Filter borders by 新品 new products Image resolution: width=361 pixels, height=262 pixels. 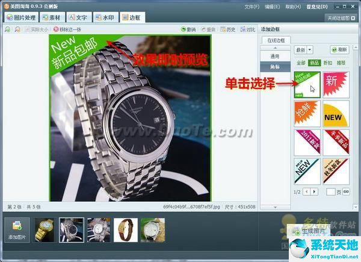click(x=315, y=63)
